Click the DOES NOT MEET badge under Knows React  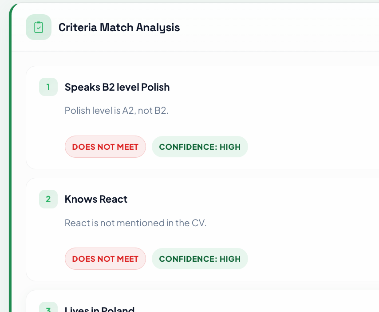(105, 258)
